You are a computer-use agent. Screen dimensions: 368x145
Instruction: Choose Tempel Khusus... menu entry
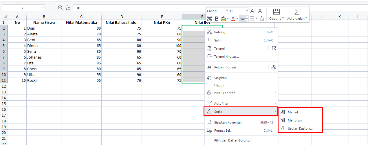pos(241,57)
